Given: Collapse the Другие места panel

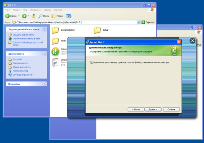Looking at the screenshot, I should [x=44, y=54].
